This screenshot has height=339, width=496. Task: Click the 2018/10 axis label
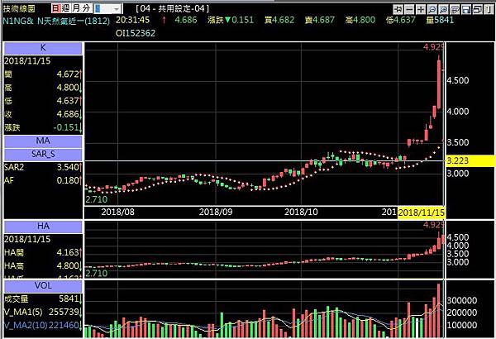click(x=301, y=212)
